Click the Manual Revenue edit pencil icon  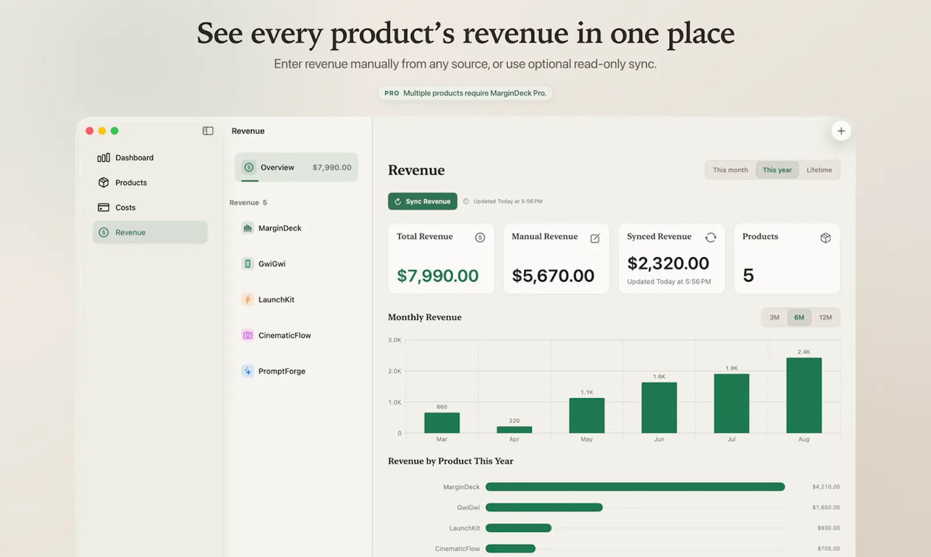coord(595,238)
